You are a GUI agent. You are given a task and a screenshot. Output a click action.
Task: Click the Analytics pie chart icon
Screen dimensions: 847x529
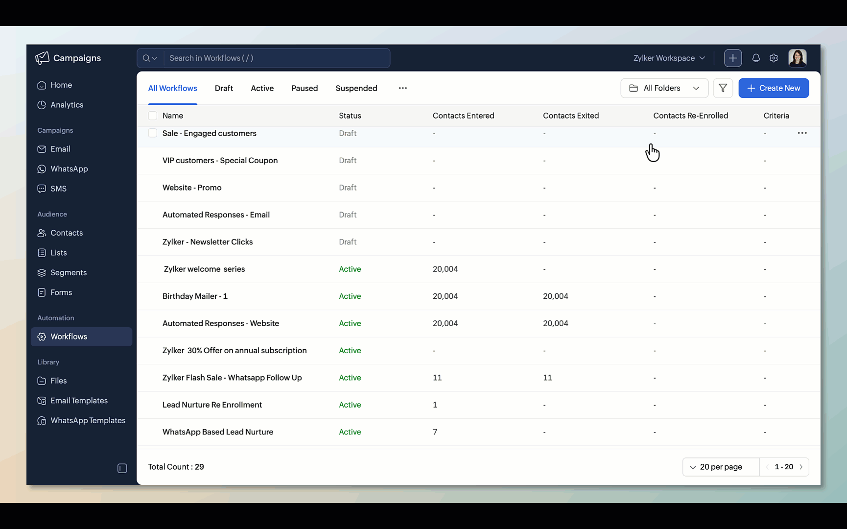coord(42,105)
